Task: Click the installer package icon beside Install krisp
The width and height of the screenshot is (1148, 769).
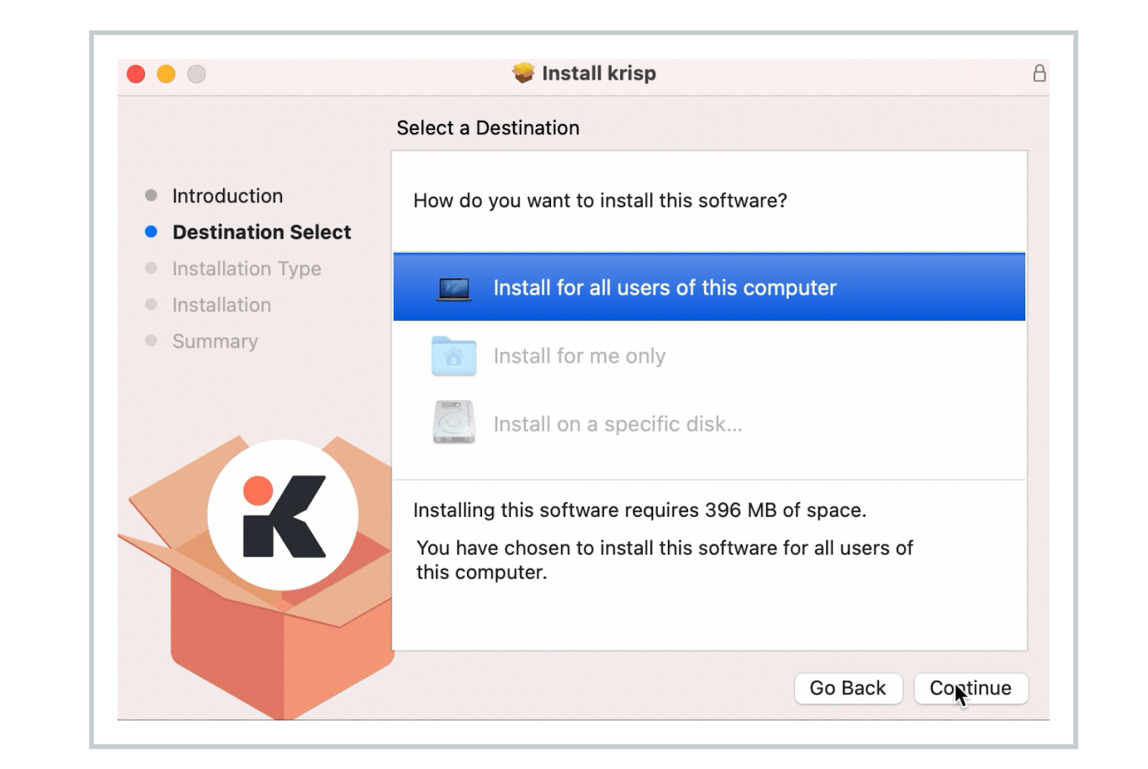Action: [x=523, y=72]
